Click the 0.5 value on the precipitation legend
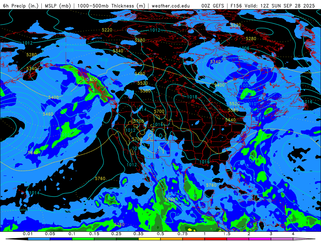321x241 pixels. click(x=160, y=234)
